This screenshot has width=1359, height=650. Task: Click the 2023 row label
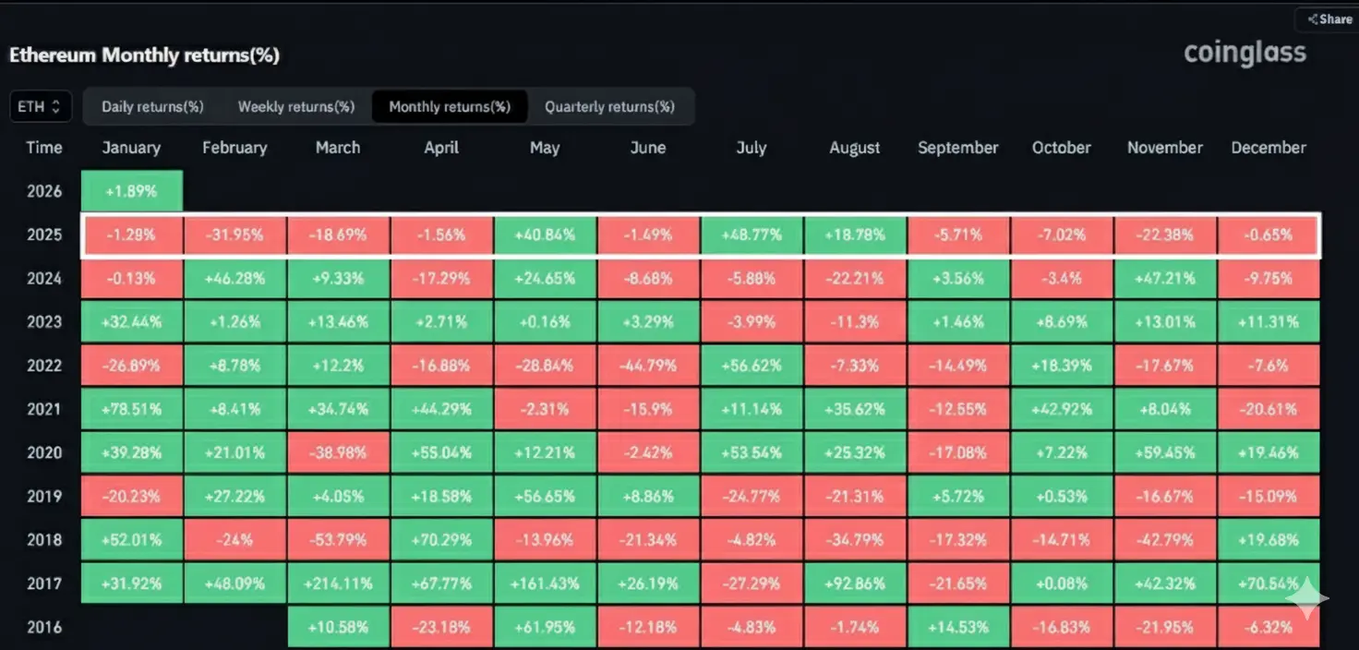point(44,321)
